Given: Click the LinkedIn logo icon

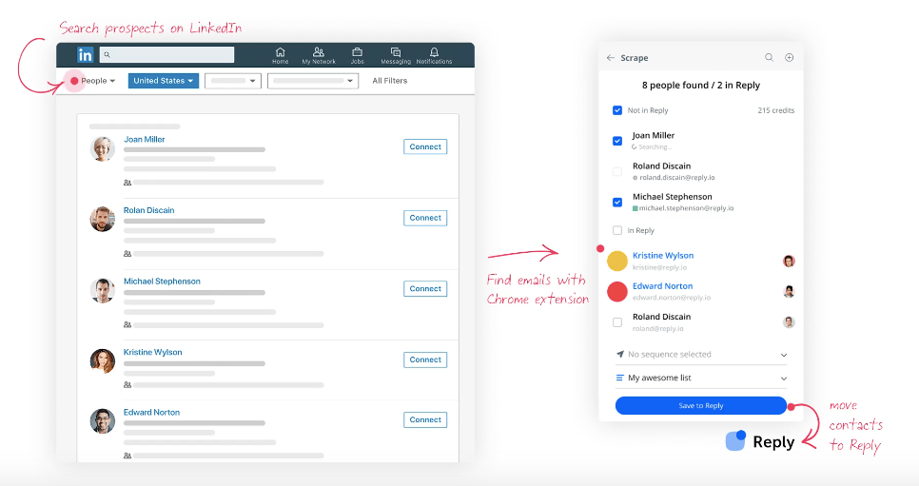Looking at the screenshot, I should (x=85, y=55).
